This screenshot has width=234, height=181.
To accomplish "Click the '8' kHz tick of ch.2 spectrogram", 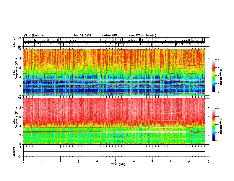I will click(21, 108).
